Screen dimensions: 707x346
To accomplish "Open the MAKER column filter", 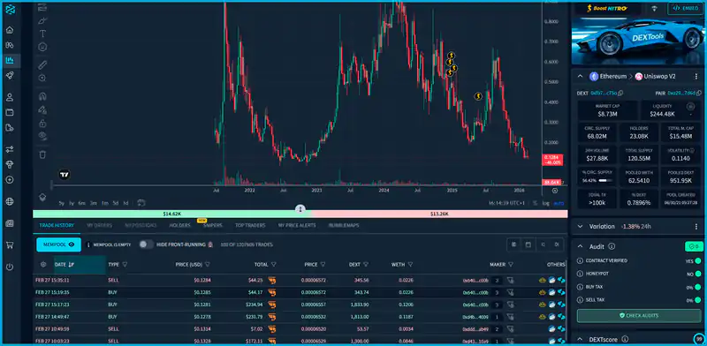I will click(x=511, y=265).
